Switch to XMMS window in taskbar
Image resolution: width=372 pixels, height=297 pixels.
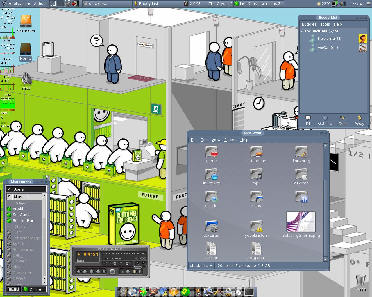coord(208,3)
